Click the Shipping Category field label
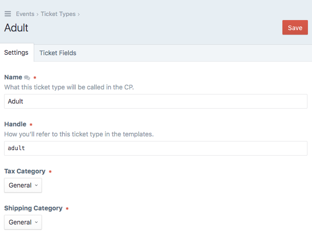 tap(33, 208)
